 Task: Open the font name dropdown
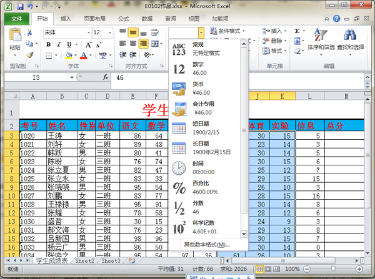click(x=89, y=32)
